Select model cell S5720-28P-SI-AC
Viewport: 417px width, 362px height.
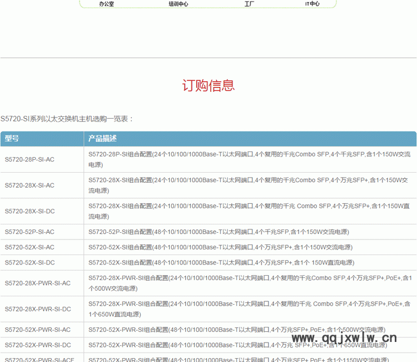click(x=29, y=159)
